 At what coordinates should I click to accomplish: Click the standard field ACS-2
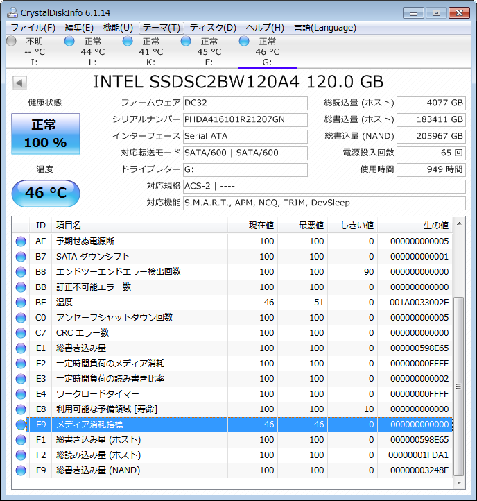[324, 186]
